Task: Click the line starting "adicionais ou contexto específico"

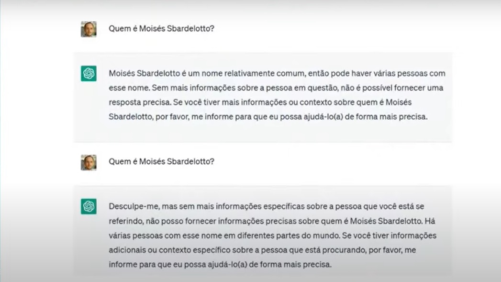Action: [262, 250]
